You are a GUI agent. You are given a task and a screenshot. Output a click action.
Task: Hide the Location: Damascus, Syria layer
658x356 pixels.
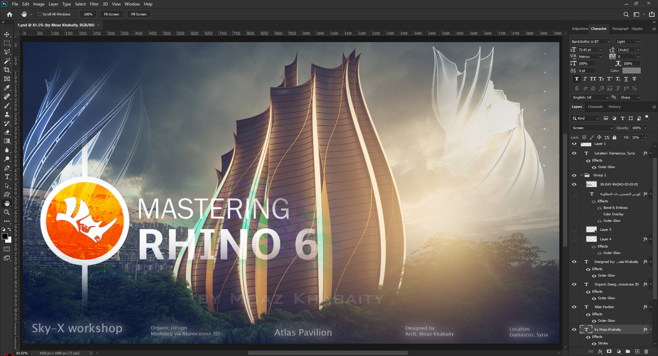[574, 153]
